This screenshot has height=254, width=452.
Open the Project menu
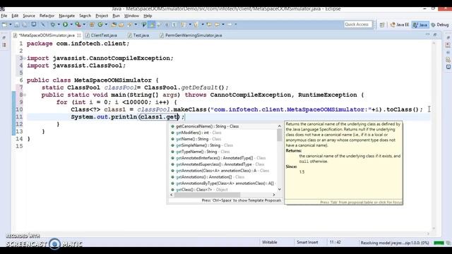pos(102,16)
